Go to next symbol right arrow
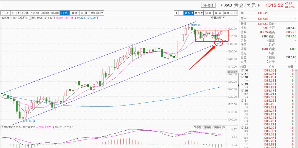The image size is (298, 148). (x=259, y=5)
